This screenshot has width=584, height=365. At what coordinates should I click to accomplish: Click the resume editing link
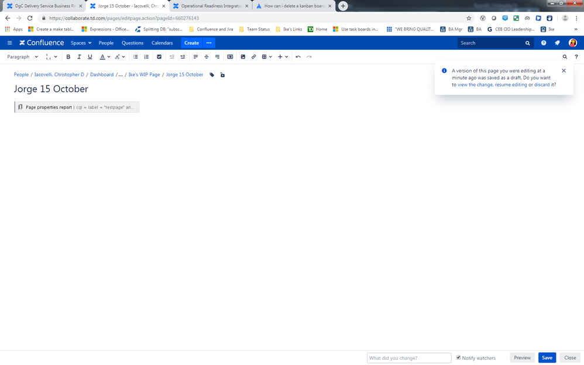pos(511,85)
